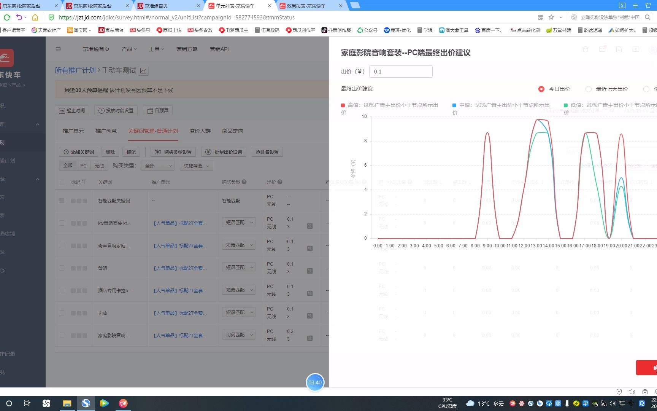The width and height of the screenshot is (657, 411).
Task: Open the 购买类型 全部 dropdown
Action: [x=157, y=166]
